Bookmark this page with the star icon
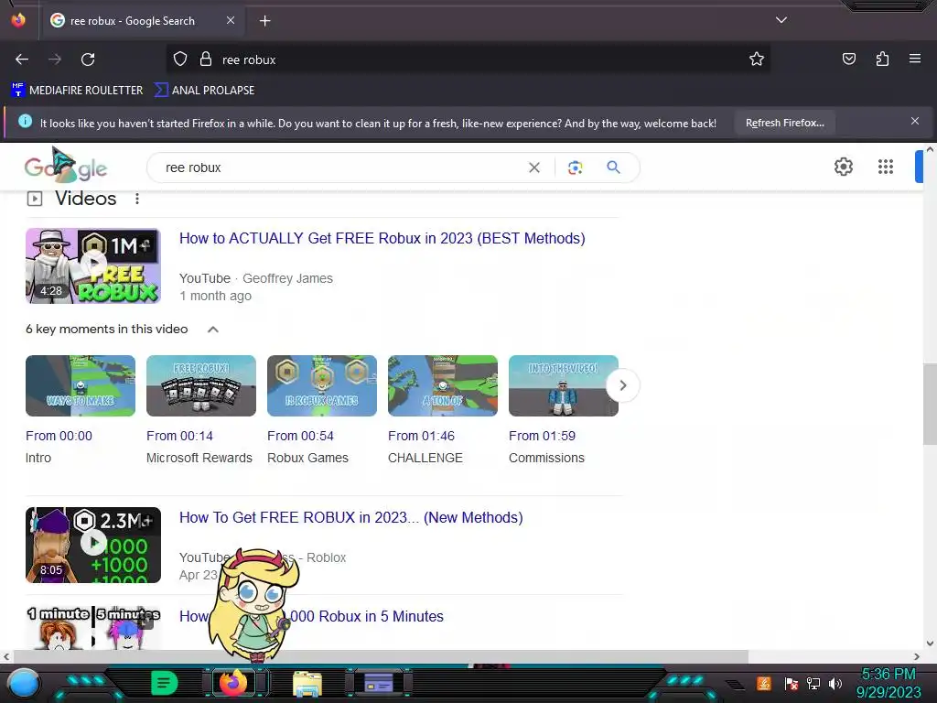Screen dimensions: 937x703 (757, 59)
